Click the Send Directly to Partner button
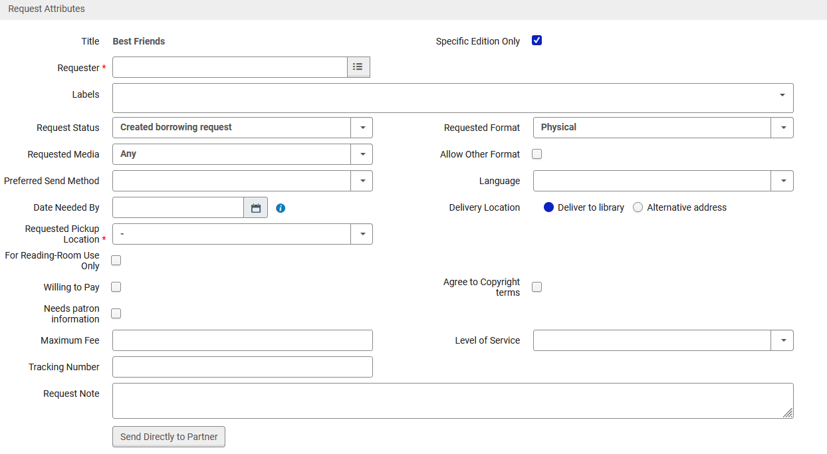Viewport: 827px width, 454px height. (x=169, y=437)
